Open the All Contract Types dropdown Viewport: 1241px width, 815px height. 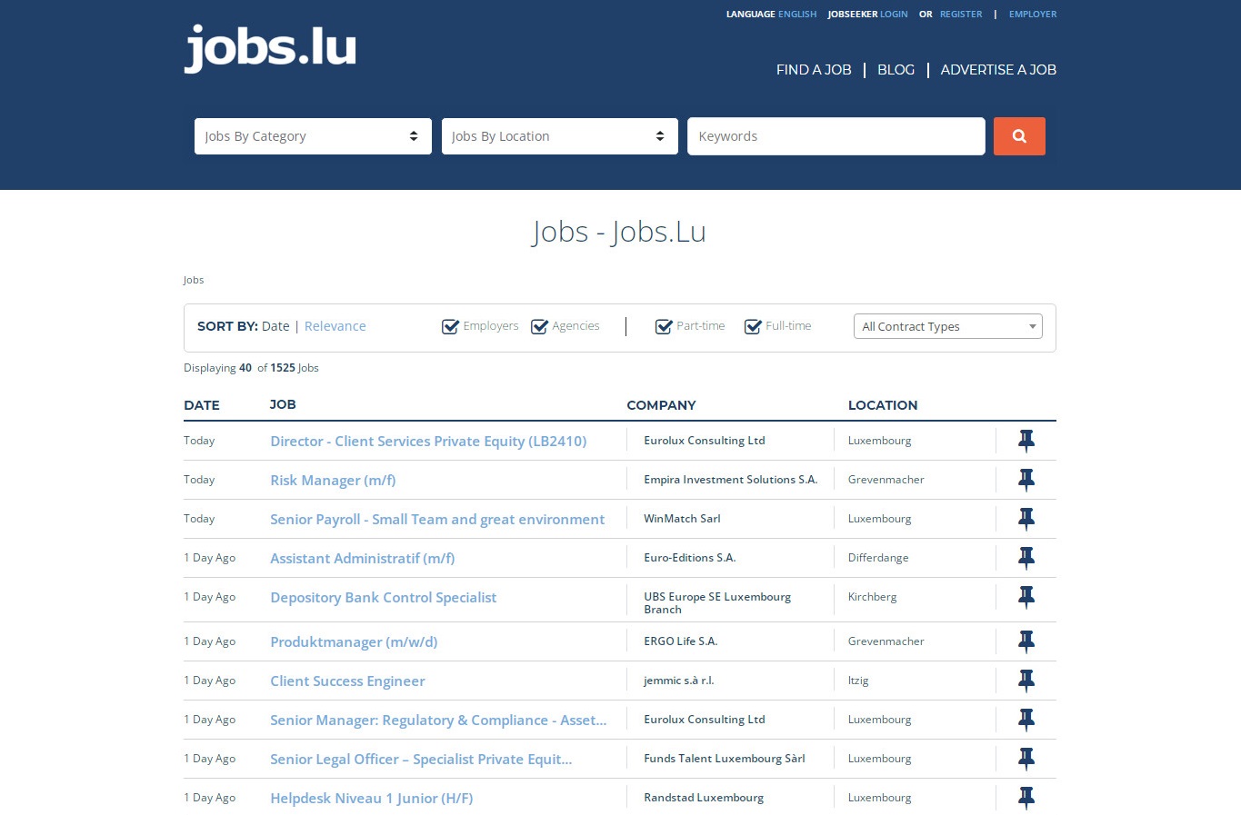point(947,326)
